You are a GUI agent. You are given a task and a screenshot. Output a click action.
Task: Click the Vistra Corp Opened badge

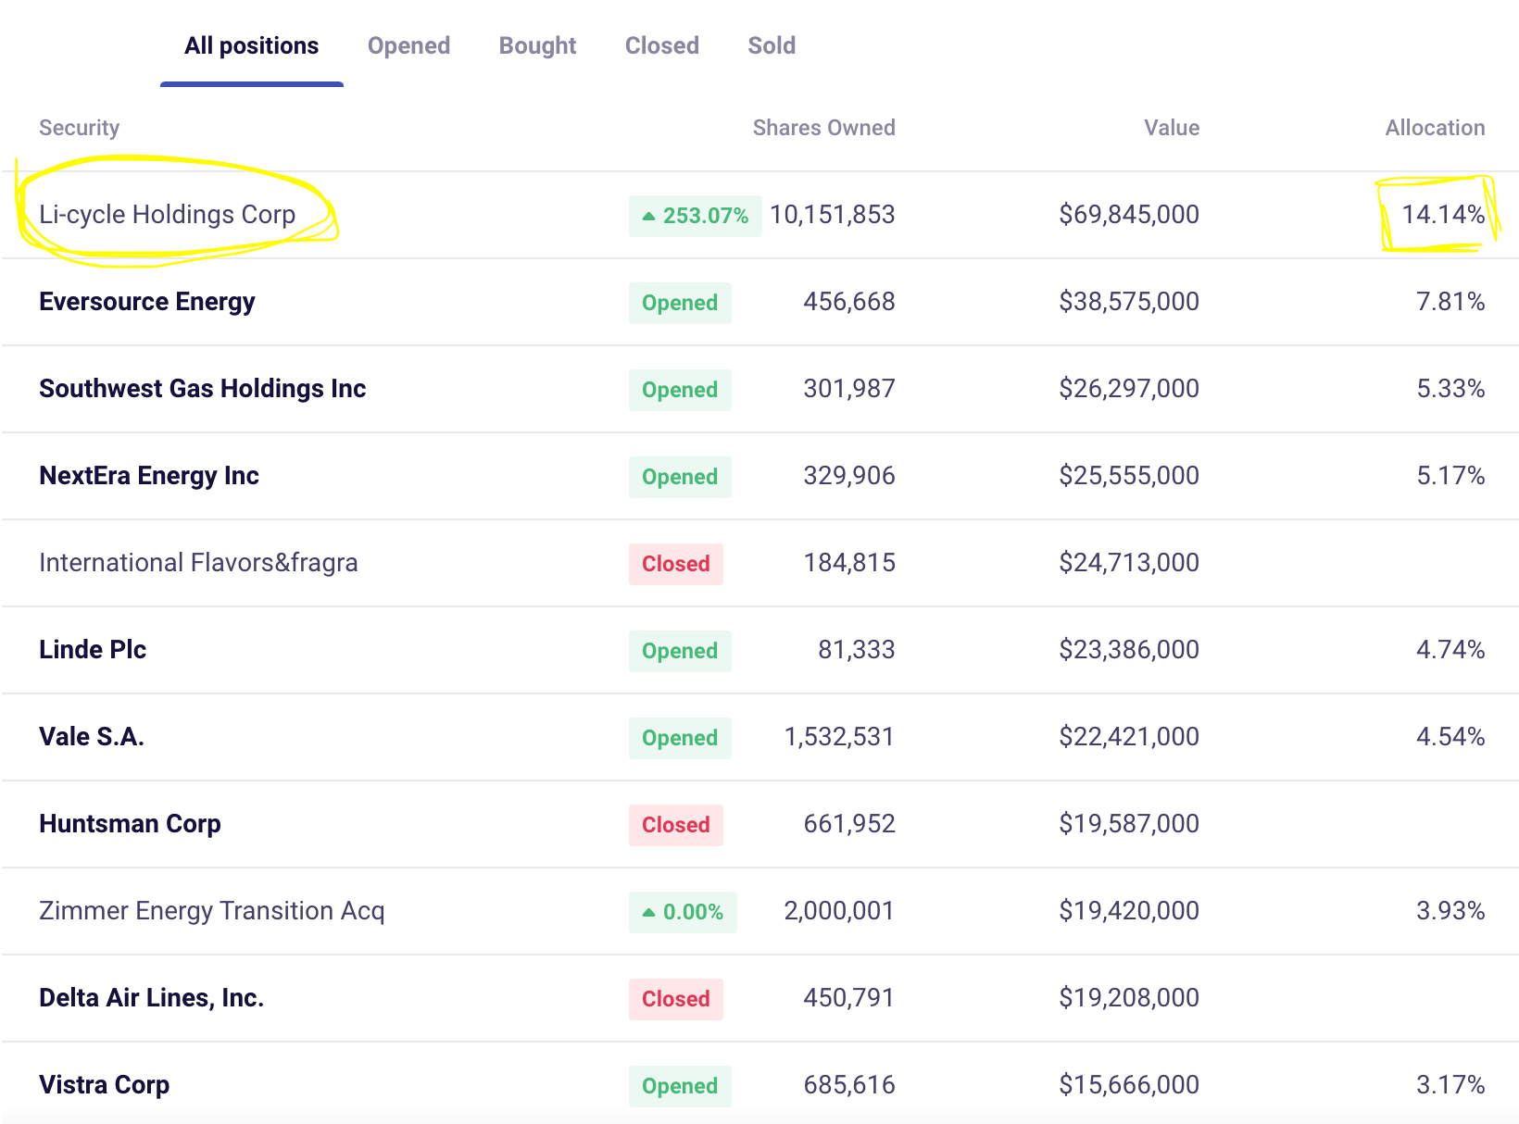click(680, 1086)
